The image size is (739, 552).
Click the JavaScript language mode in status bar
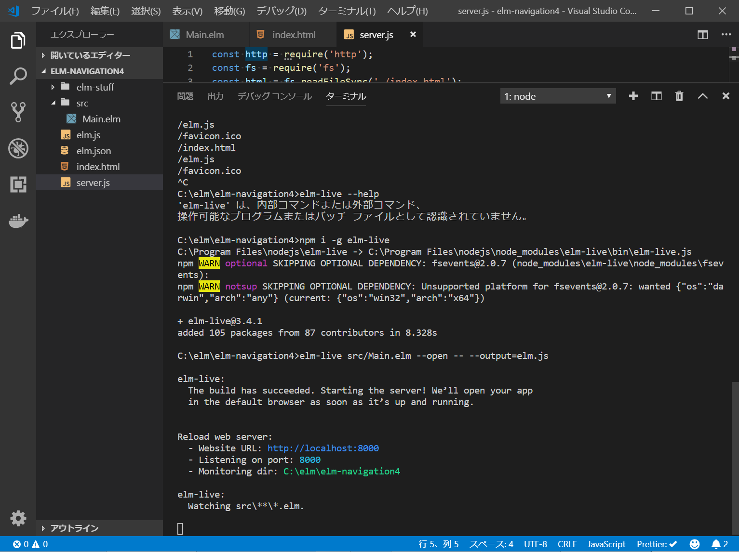click(x=606, y=544)
